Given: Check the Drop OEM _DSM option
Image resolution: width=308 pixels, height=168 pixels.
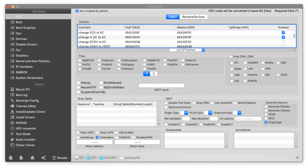Looking at the screenshot, I should (x=231, y=57).
